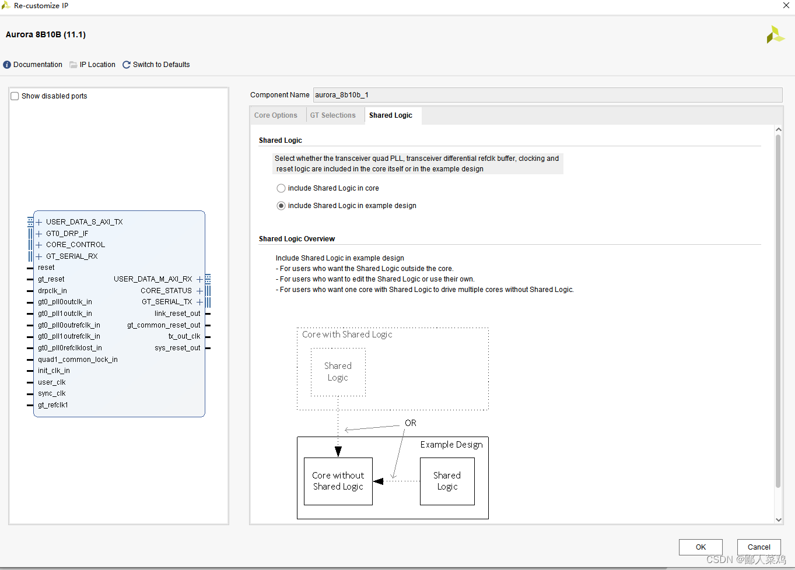The width and height of the screenshot is (795, 570).
Task: Expand the CORE_CONTROL interface
Action: (x=38, y=245)
